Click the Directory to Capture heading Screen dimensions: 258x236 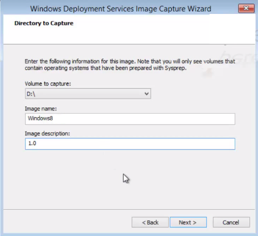(x=44, y=23)
